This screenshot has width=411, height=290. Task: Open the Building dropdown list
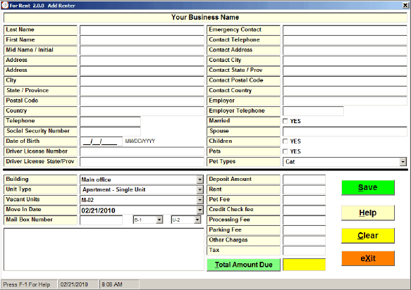click(200, 179)
